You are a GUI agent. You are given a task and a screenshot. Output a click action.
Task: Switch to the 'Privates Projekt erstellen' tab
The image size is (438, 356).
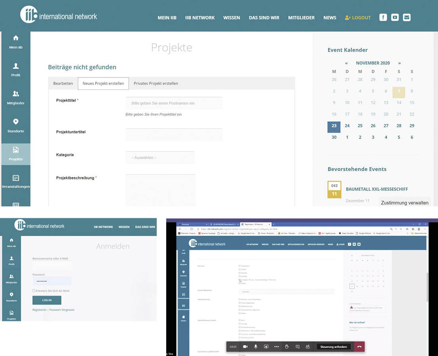click(x=156, y=83)
